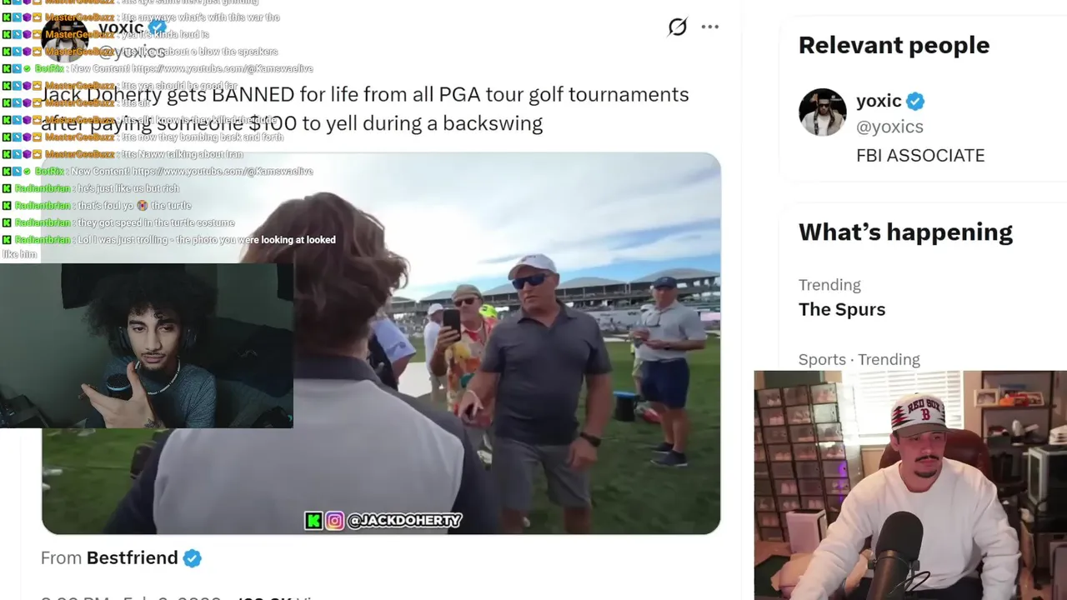1067x600 pixels.
Task: Click the verified badge beside the post author name
Action: pos(158,27)
